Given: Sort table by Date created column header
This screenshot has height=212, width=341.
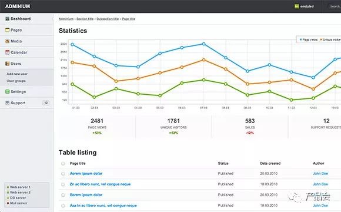Looking at the screenshot, I should pos(270,163).
